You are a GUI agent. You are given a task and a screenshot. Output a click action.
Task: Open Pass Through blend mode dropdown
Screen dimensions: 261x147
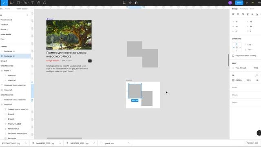point(242,68)
